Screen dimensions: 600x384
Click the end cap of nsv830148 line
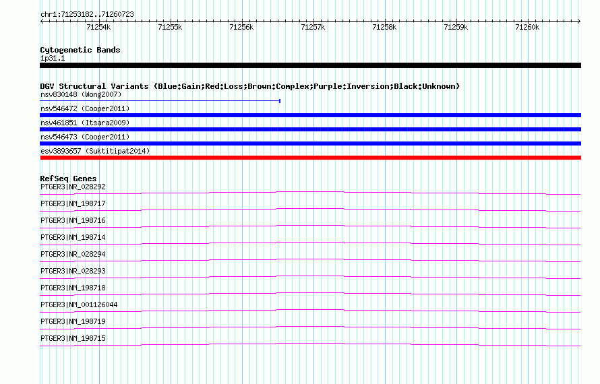pyautogui.click(x=280, y=101)
